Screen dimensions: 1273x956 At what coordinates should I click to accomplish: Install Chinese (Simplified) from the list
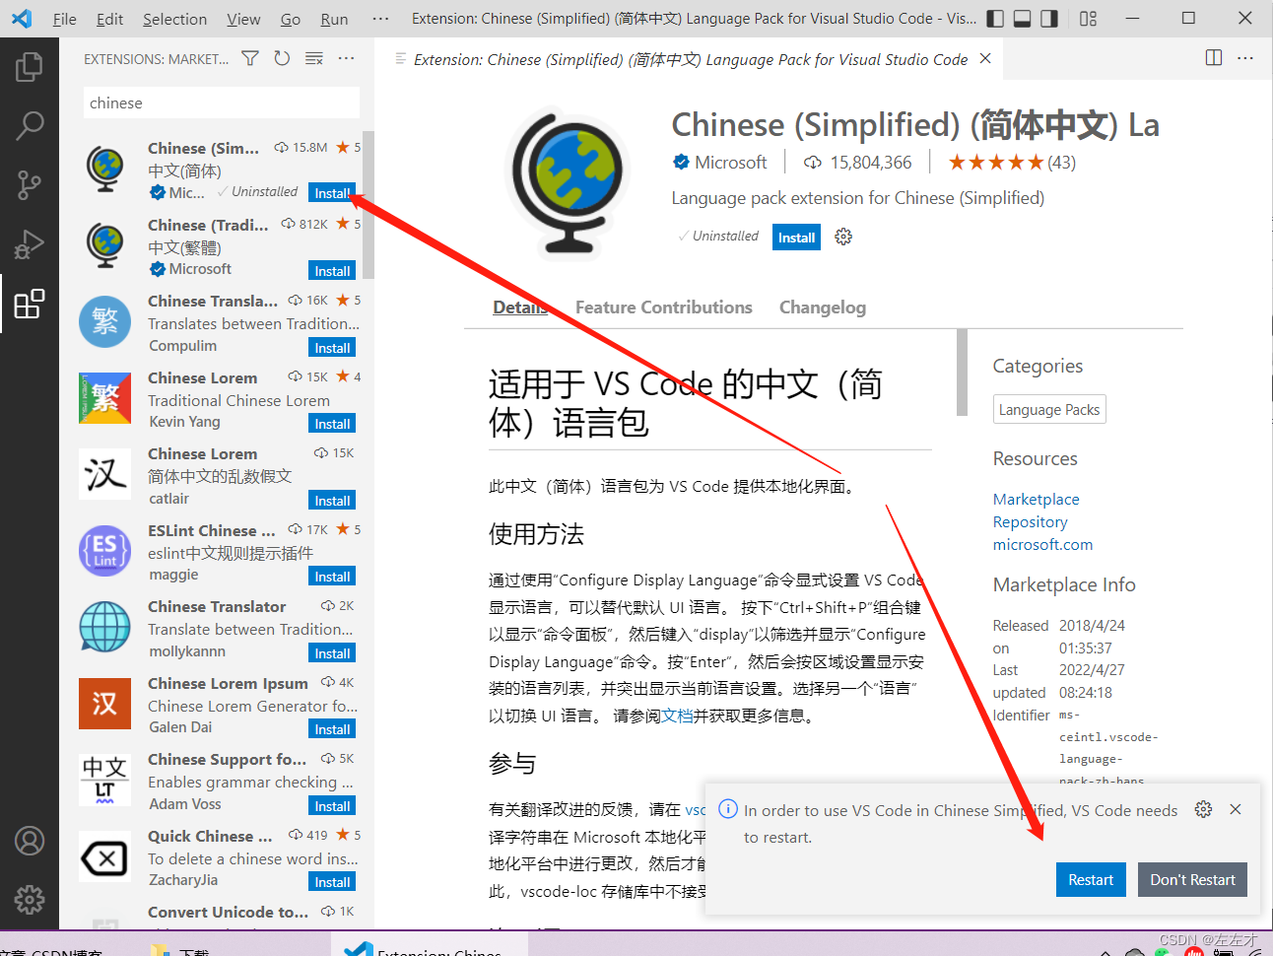coord(332,193)
